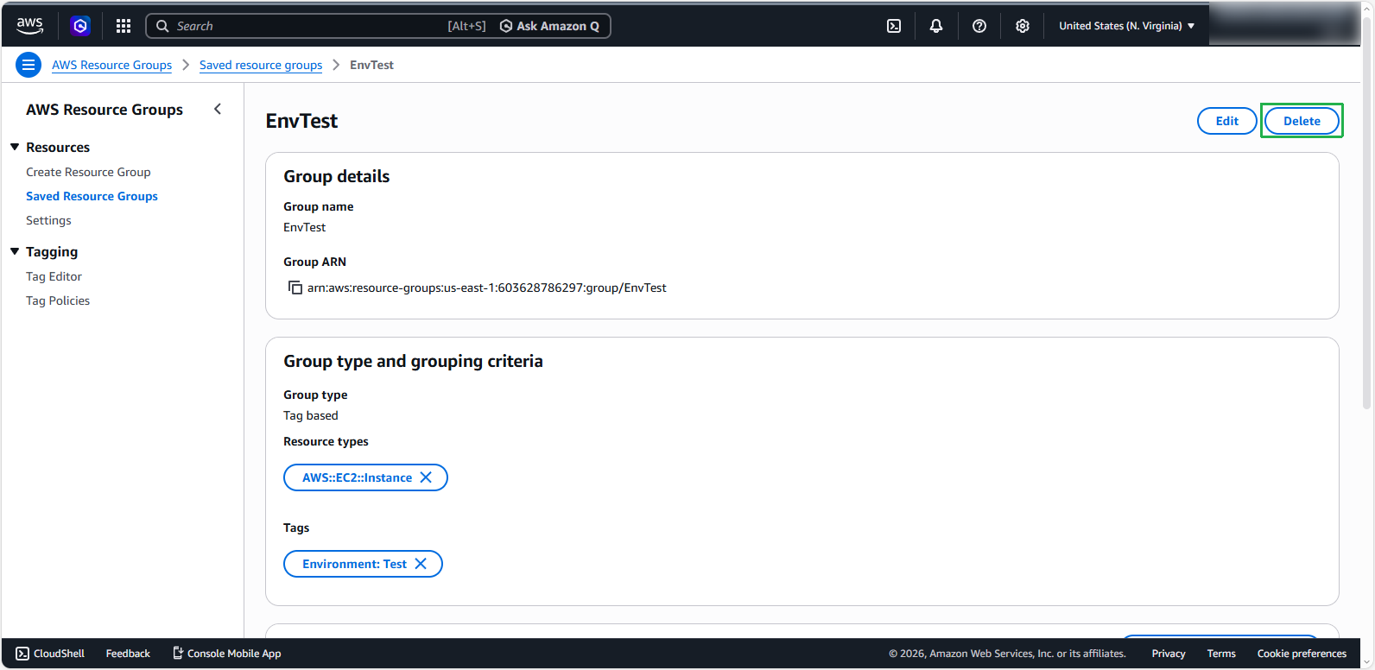Screen dimensions: 1375x670
Task: Collapse the Resources section
Action: 15,148
